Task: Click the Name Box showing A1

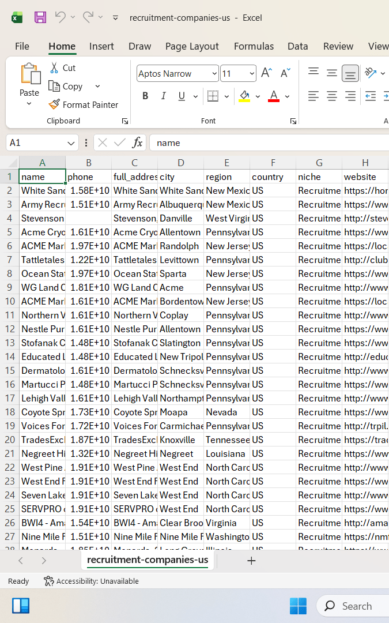Action: coord(36,142)
